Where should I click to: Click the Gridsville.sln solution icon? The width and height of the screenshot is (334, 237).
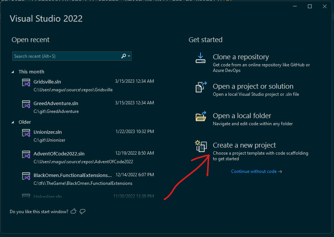point(26,83)
